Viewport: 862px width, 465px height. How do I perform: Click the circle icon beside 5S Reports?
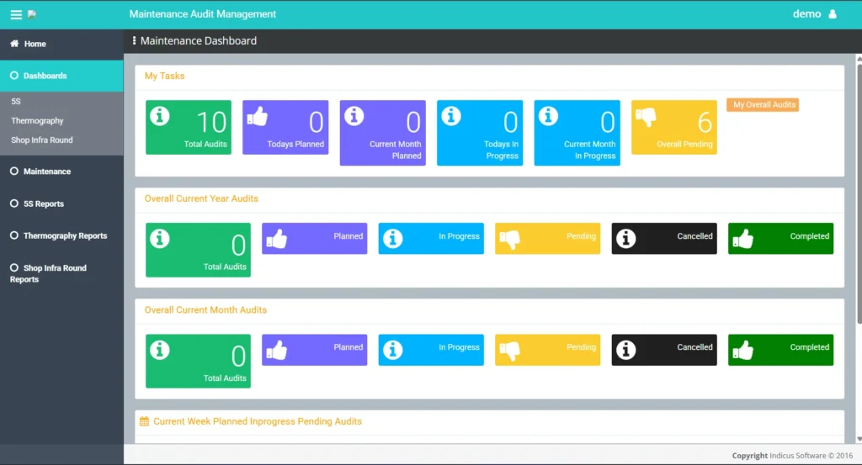pyautogui.click(x=14, y=203)
